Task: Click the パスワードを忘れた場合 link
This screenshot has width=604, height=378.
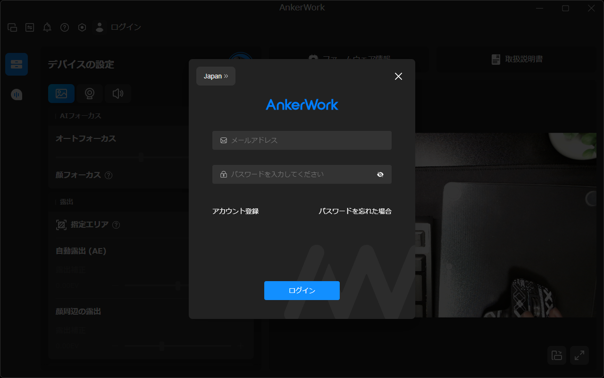Action: (x=355, y=211)
